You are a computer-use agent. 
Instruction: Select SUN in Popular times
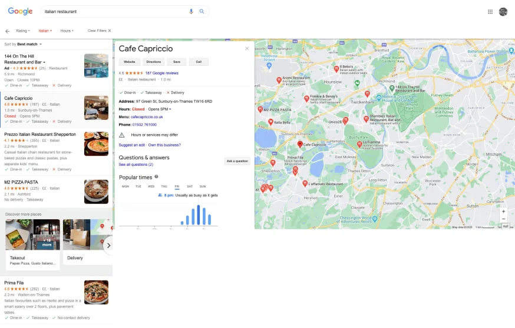[203, 186]
